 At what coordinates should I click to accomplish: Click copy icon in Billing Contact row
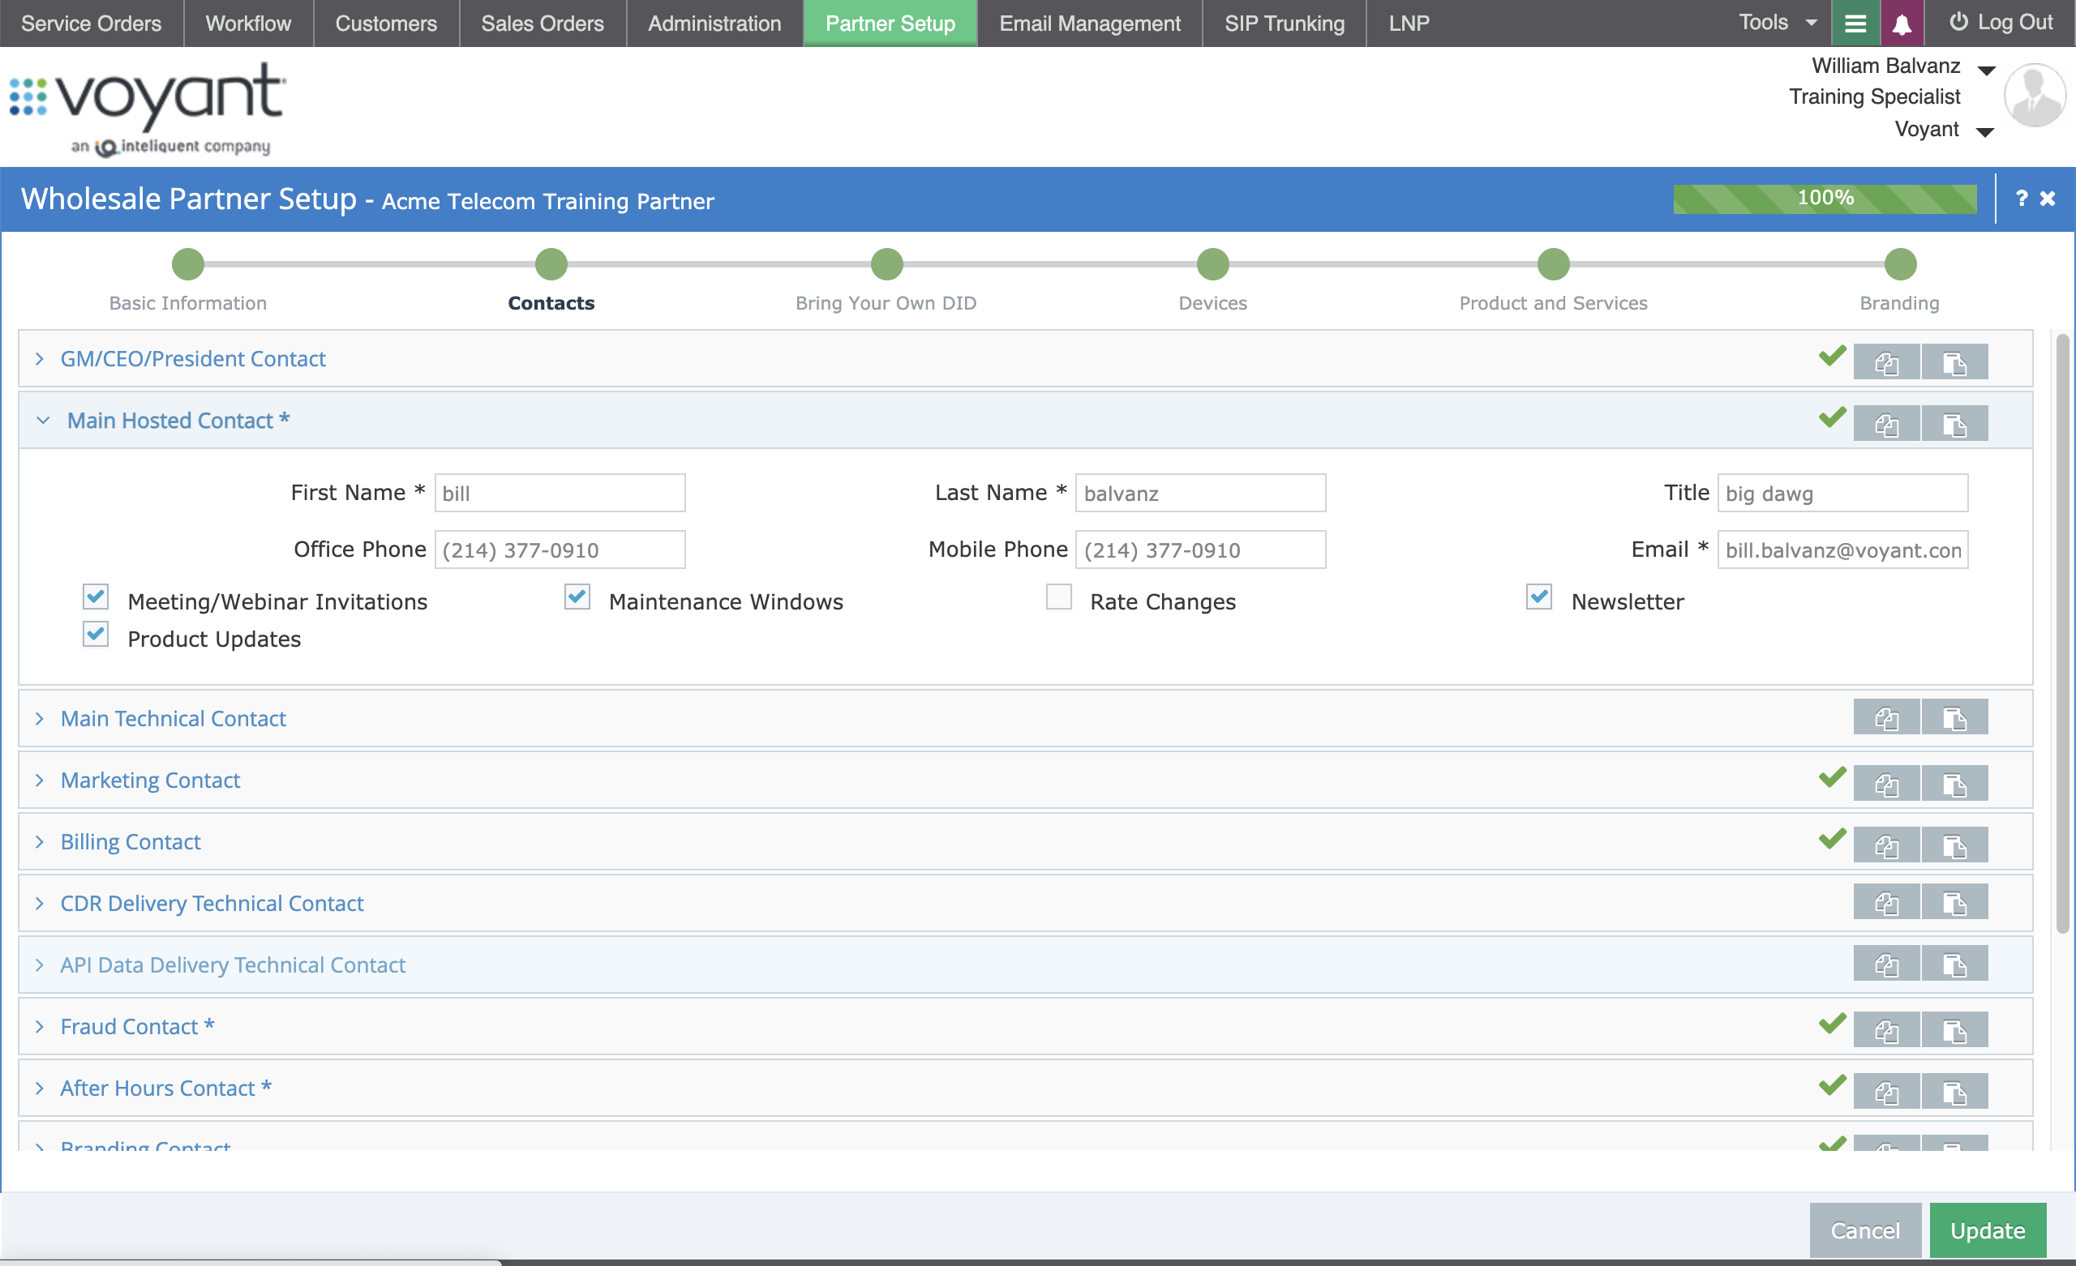pos(1885,845)
